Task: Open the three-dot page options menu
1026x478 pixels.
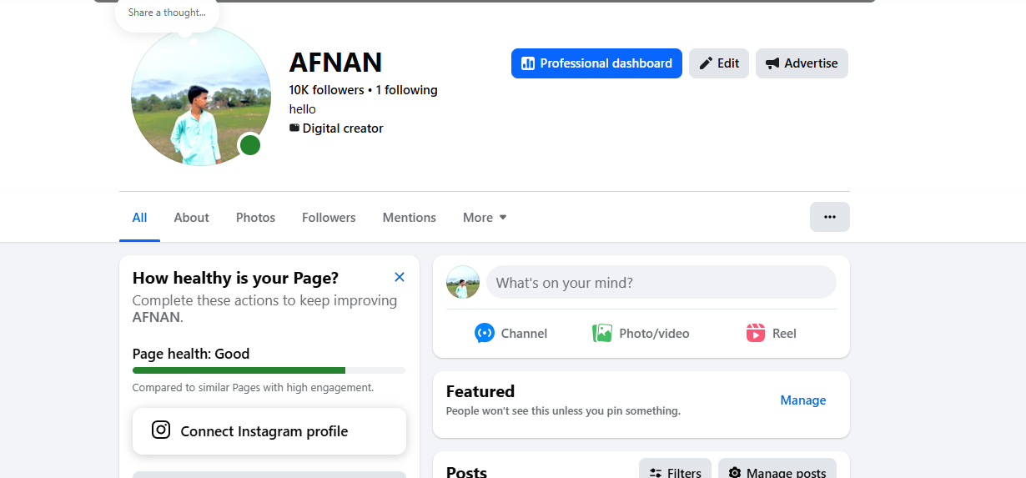Action: point(829,217)
